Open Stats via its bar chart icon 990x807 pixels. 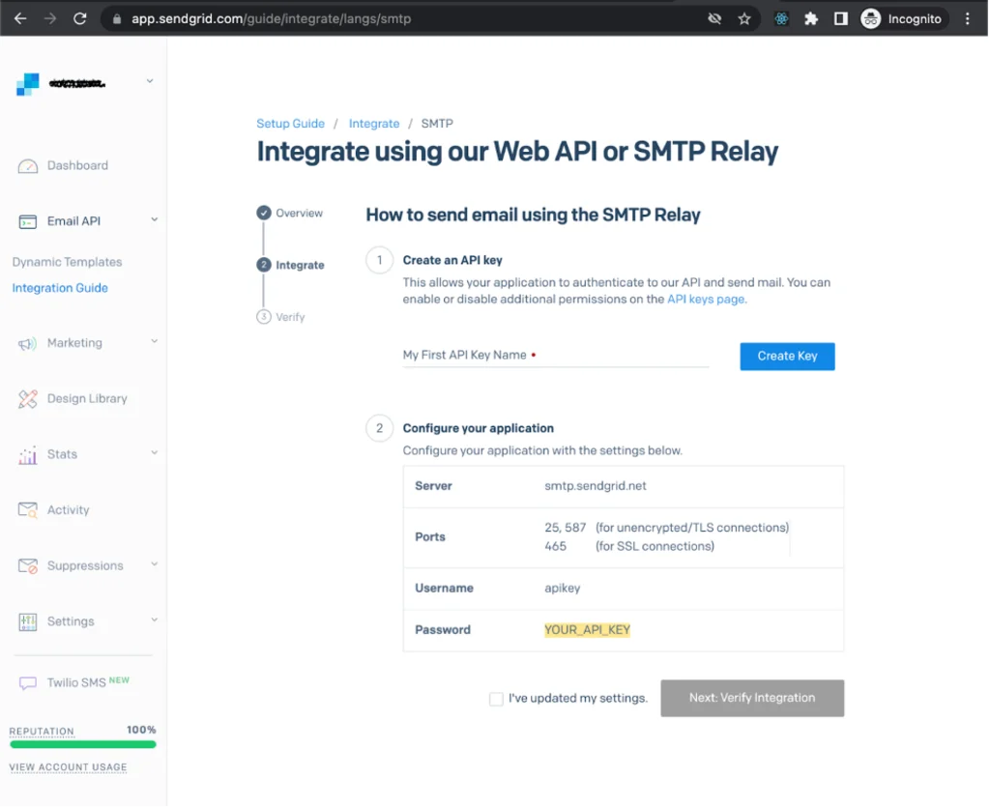pyautogui.click(x=28, y=455)
